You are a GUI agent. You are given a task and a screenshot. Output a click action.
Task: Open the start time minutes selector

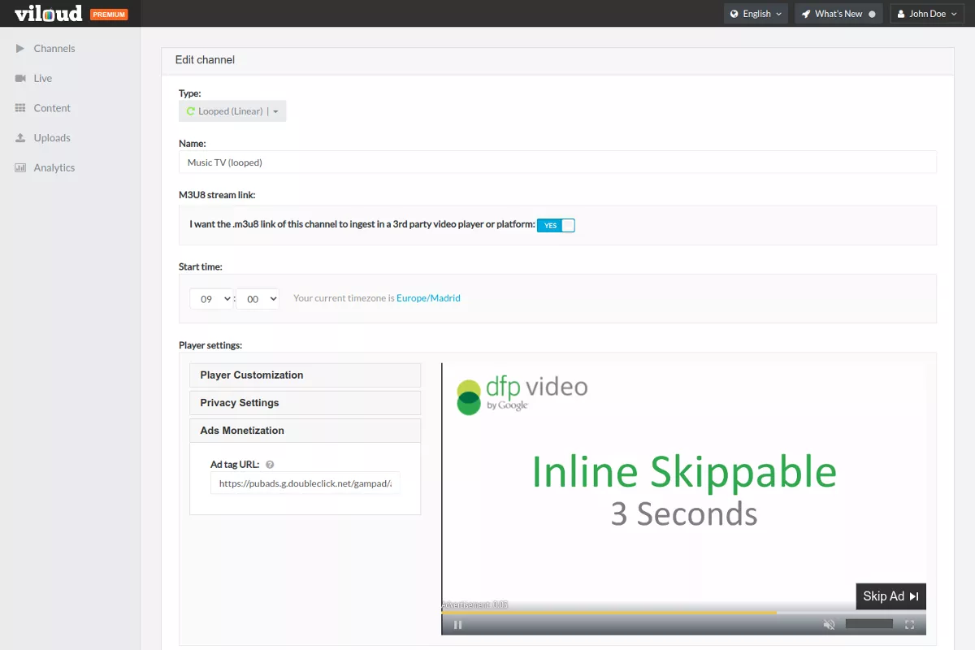pos(258,299)
